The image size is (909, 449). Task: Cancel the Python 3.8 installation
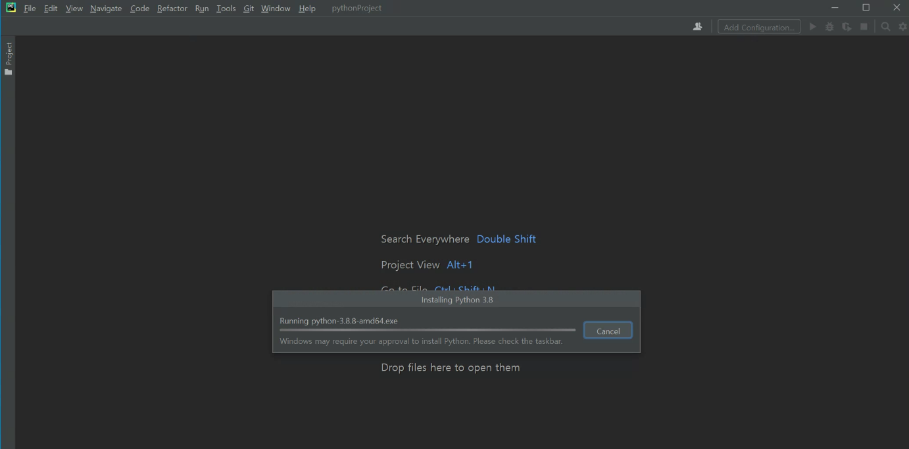(608, 331)
